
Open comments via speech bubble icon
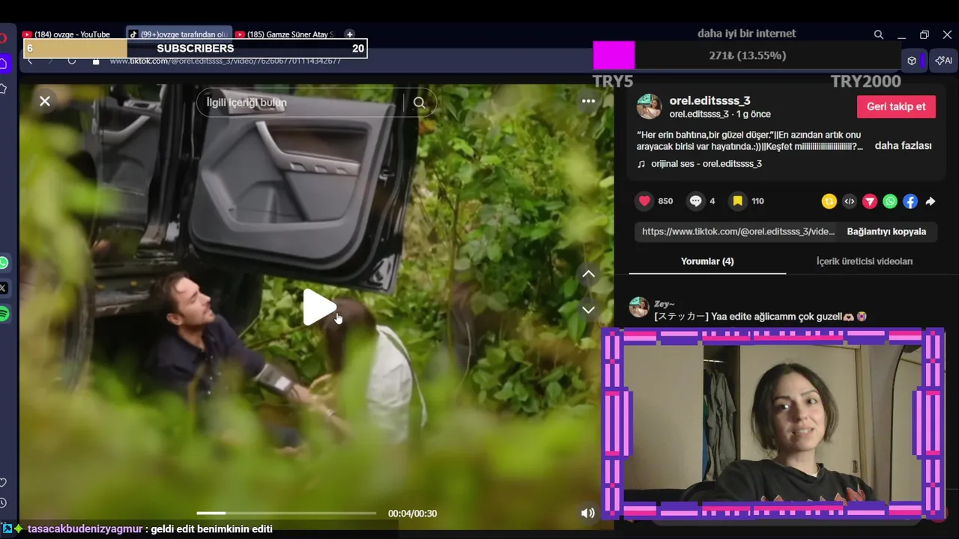click(x=695, y=201)
